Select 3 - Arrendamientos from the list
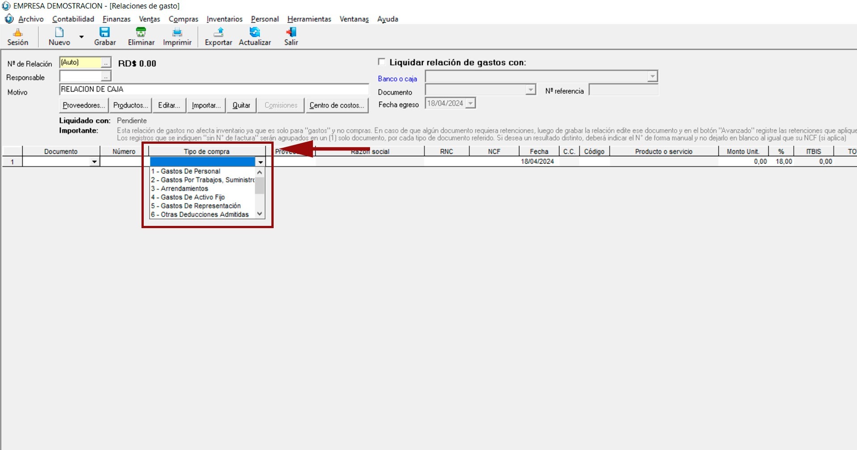 click(x=184, y=188)
